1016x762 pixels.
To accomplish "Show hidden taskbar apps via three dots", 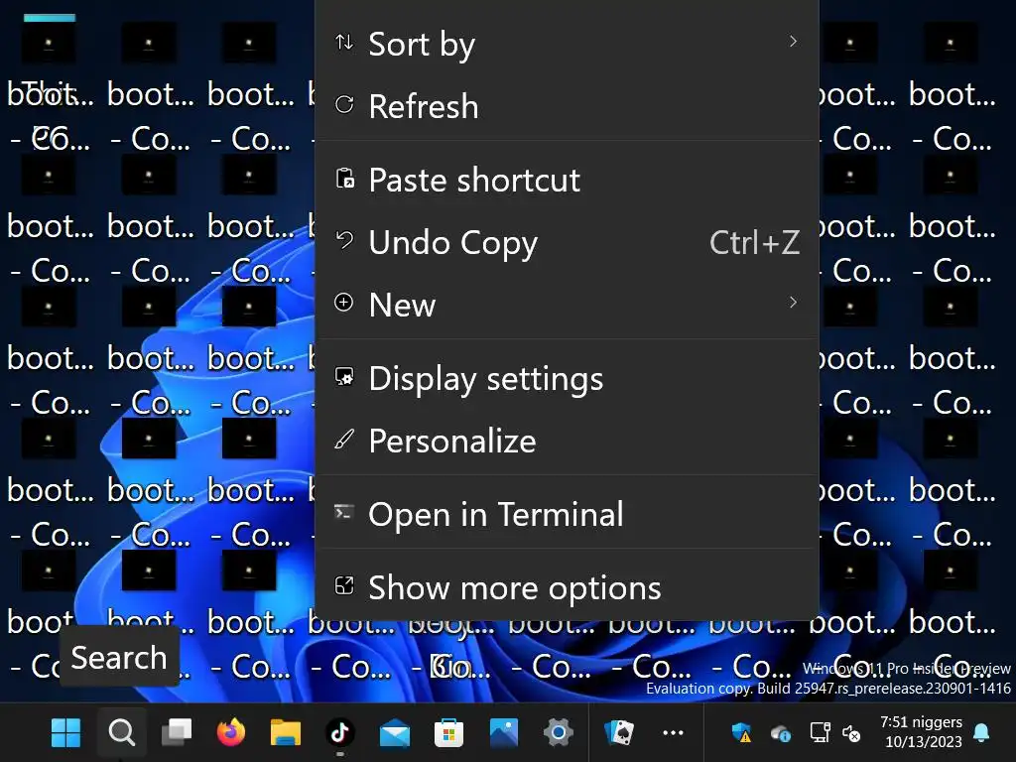I will pos(673,733).
